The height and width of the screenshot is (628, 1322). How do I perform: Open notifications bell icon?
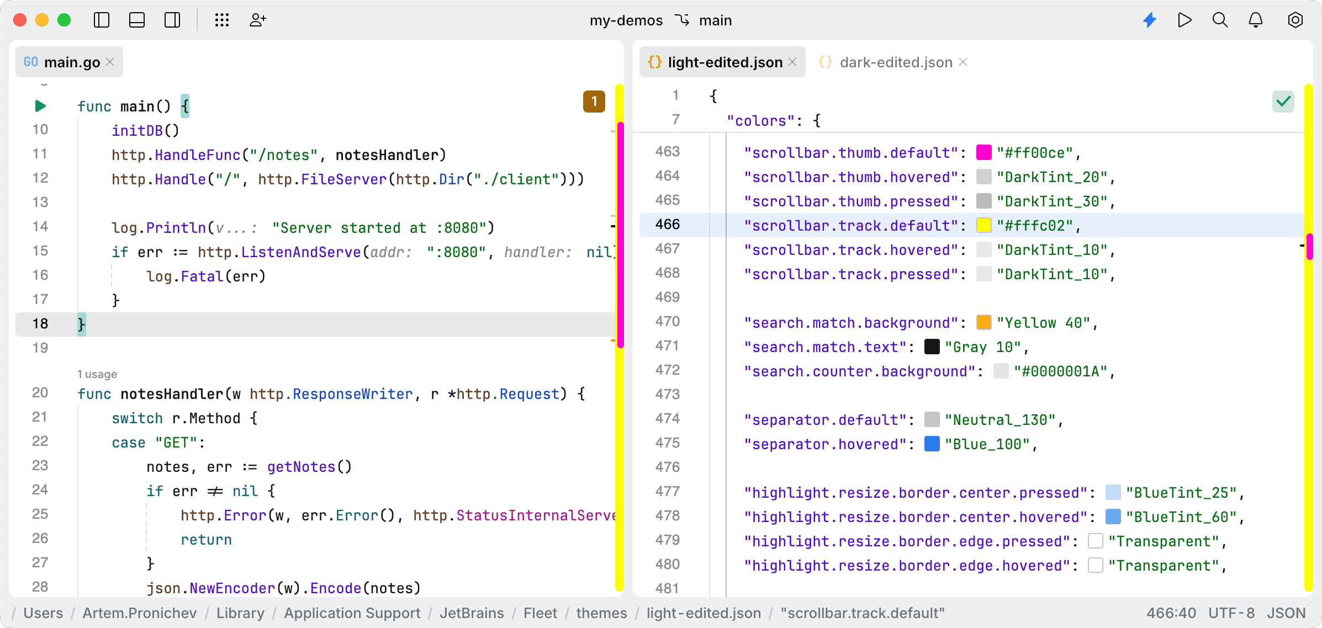tap(1256, 20)
